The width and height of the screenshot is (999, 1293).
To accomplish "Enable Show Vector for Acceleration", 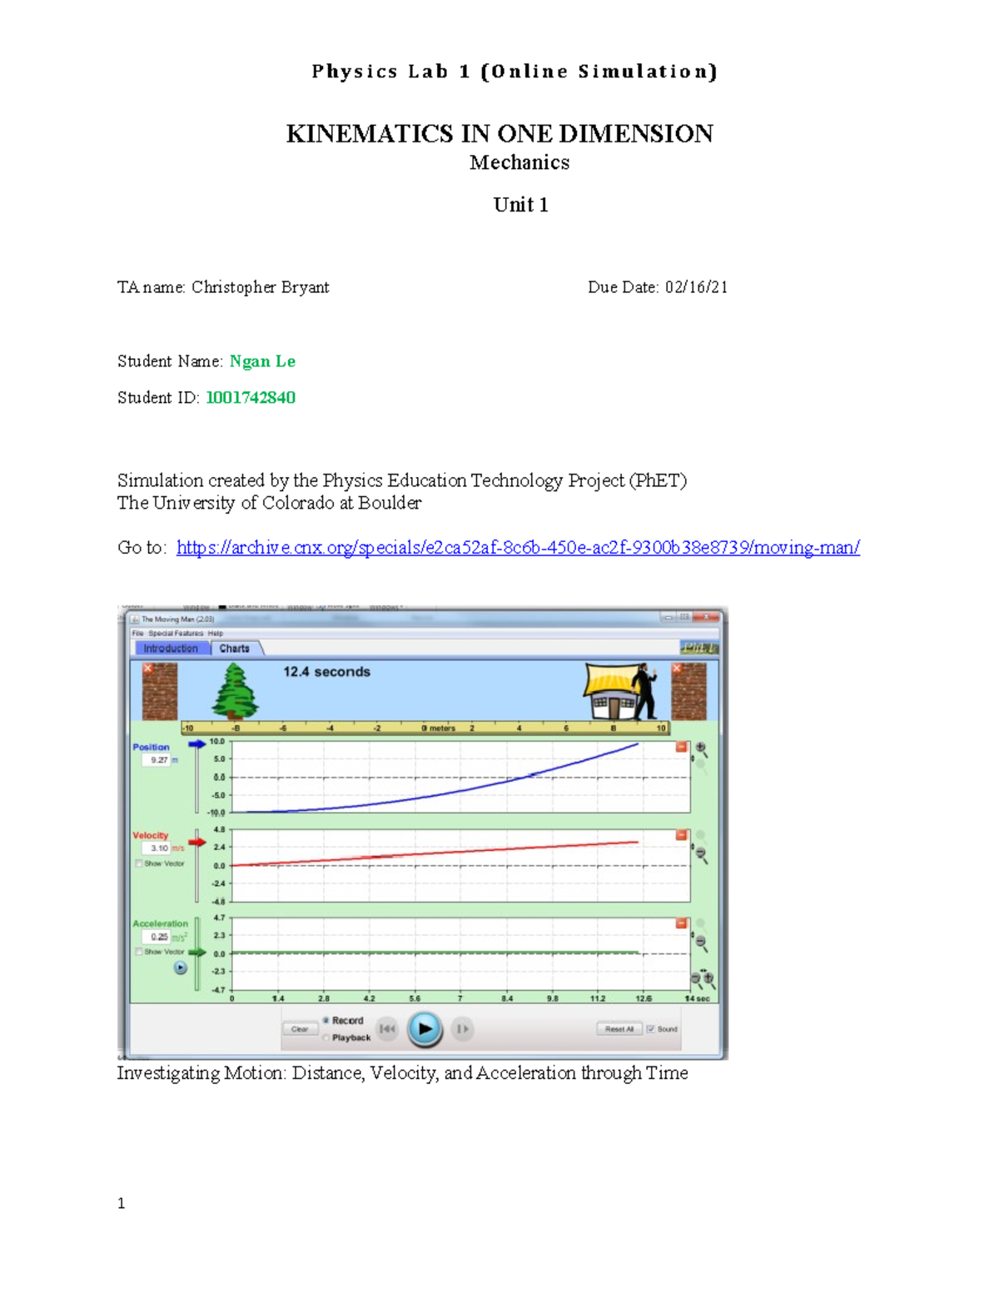I will (x=139, y=952).
